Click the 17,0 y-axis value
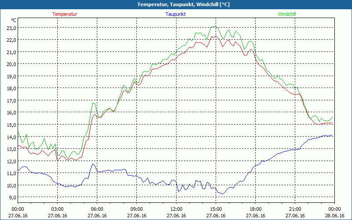Screen dimensions: 352x220 click(11, 101)
